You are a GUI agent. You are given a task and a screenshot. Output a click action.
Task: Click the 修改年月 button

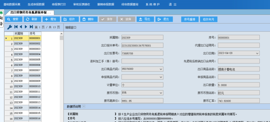pyautogui.click(x=208, y=19)
